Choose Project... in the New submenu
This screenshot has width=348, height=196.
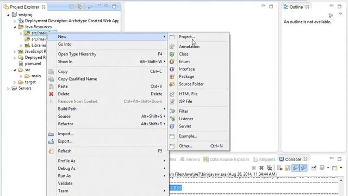[x=187, y=36]
